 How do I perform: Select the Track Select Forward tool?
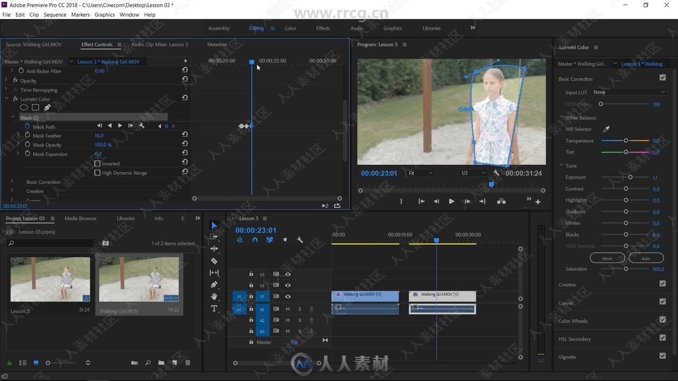214,237
